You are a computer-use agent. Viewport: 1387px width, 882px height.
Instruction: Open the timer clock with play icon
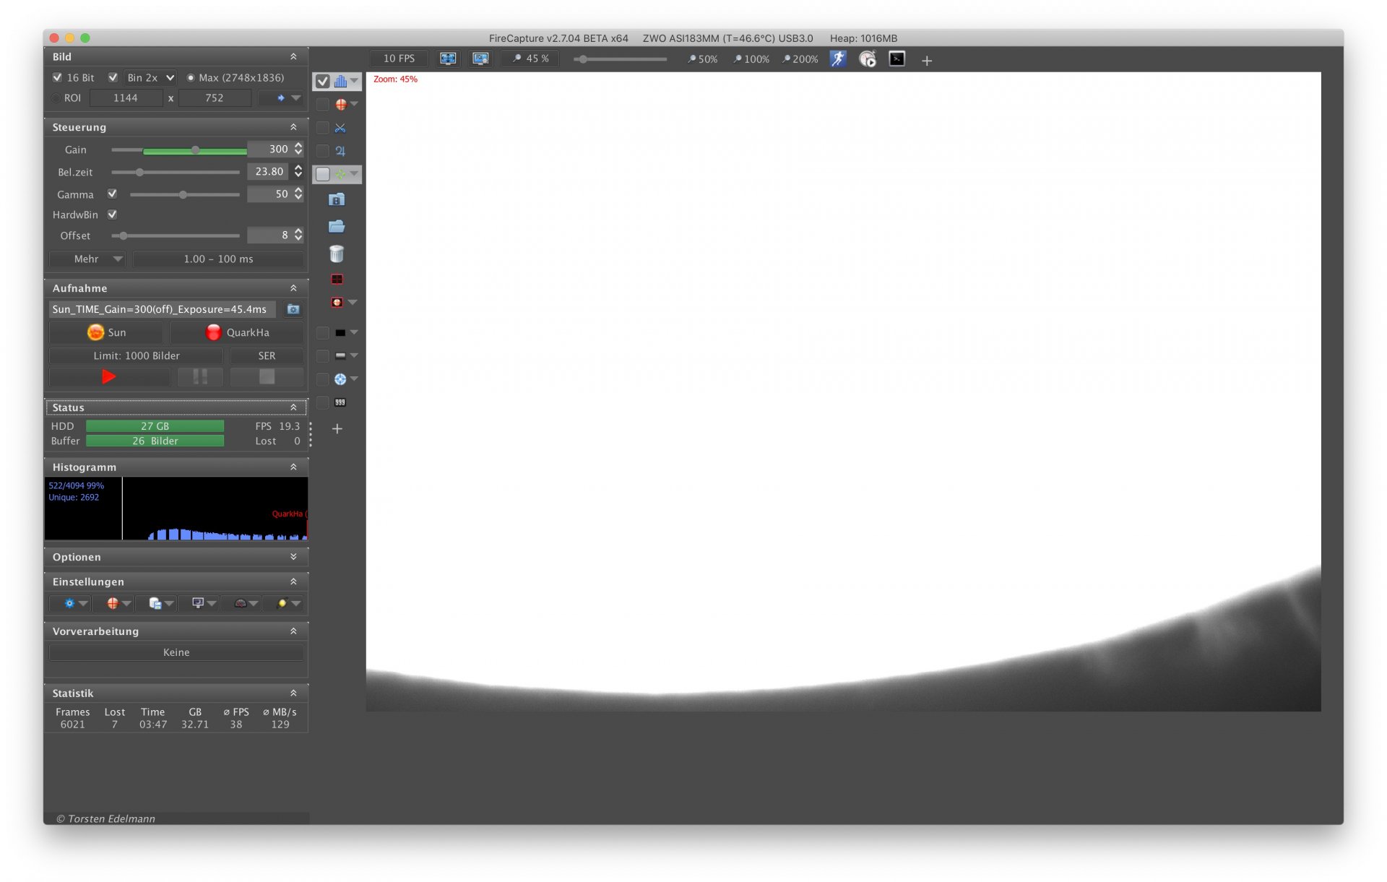click(868, 59)
